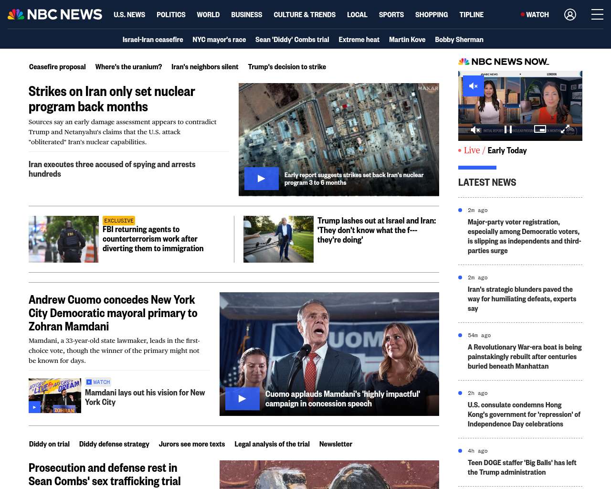Open Iran's strategic blunders story
This screenshot has width=611, height=489.
522,299
